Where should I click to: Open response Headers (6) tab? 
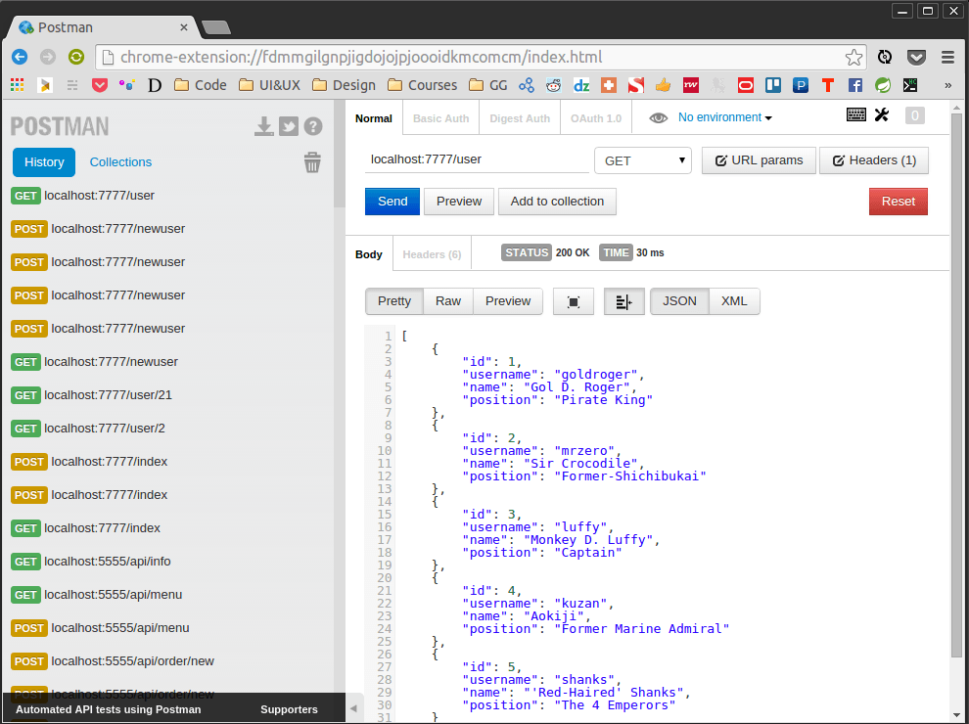point(432,254)
